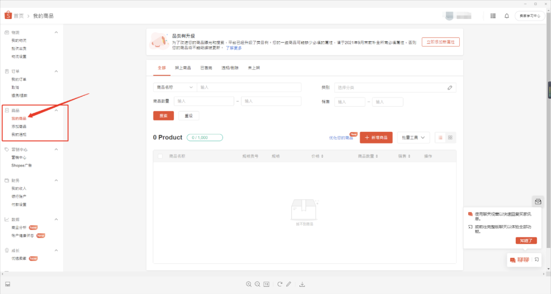Open the apps grid icon in the top bar
551x294 pixels.
click(493, 16)
